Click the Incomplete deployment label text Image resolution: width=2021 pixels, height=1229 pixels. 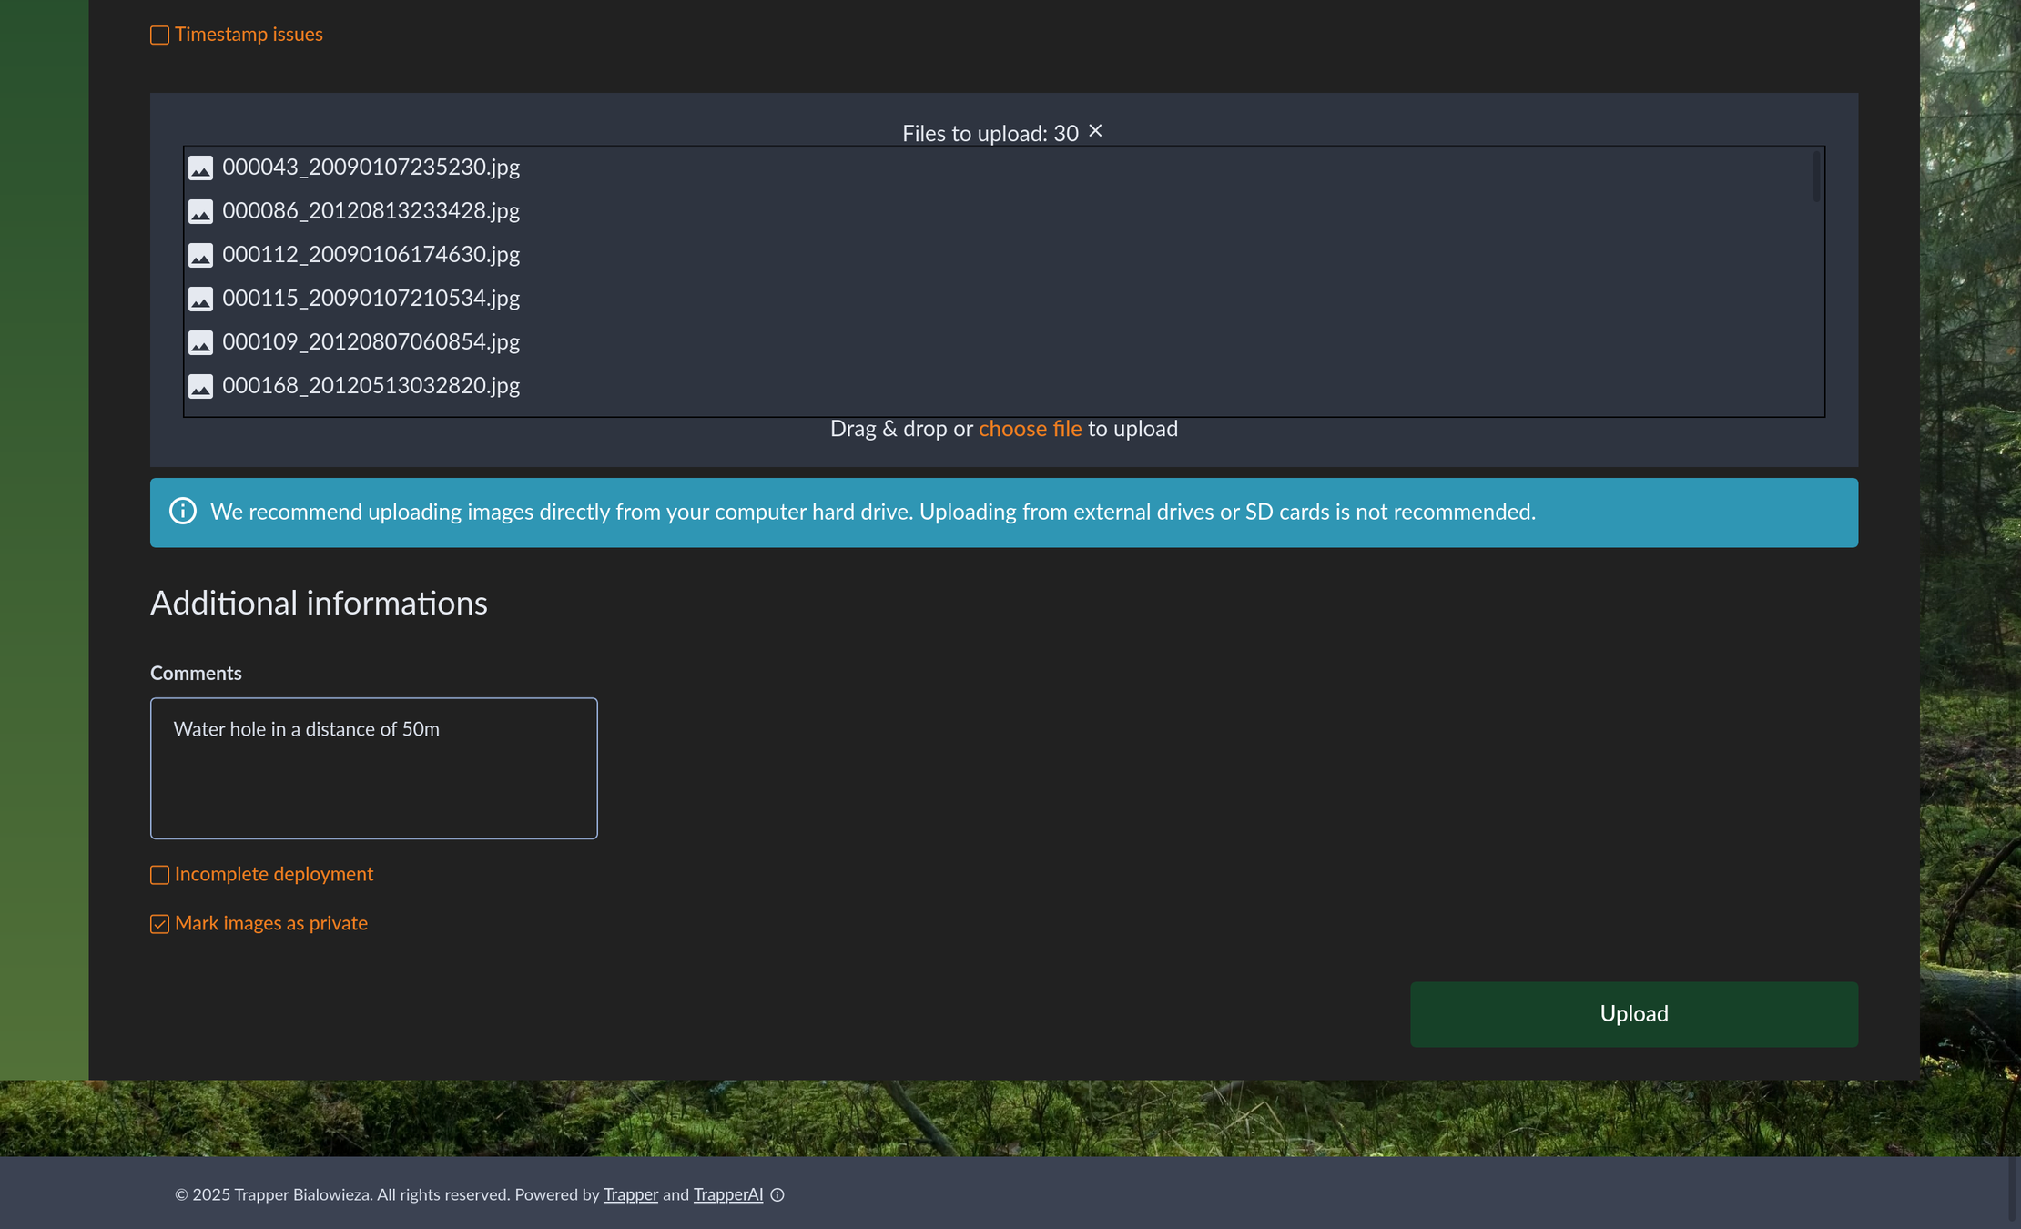click(274, 875)
